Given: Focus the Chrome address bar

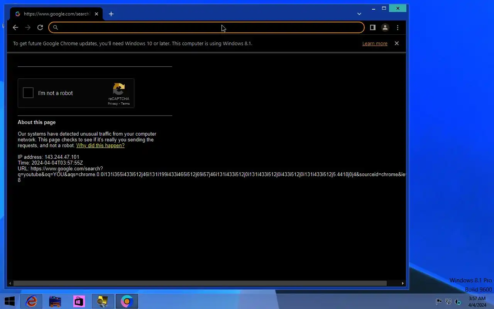Looking at the screenshot, I should [x=206, y=27].
